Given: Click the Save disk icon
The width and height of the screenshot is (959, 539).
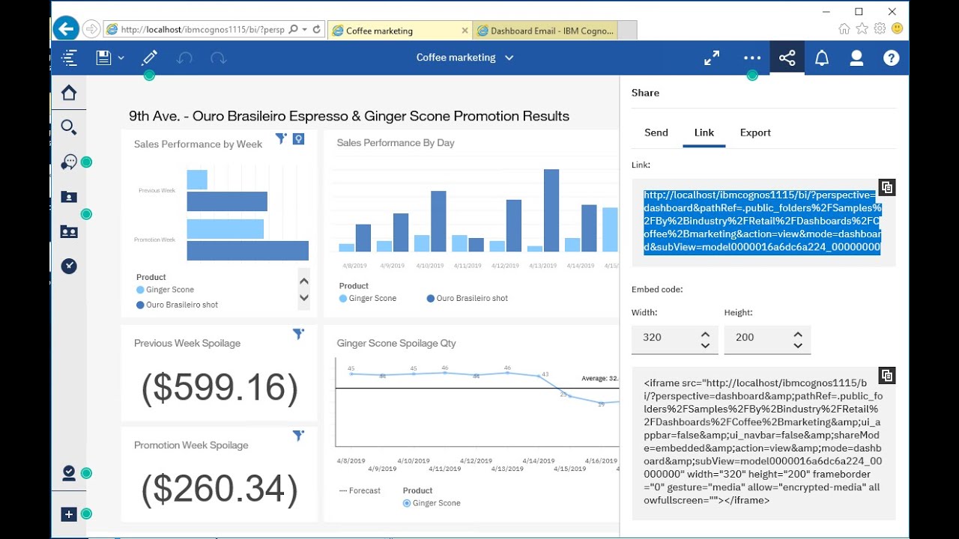Looking at the screenshot, I should point(103,58).
